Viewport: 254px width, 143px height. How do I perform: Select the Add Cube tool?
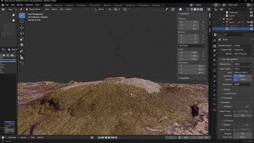coord(22,64)
